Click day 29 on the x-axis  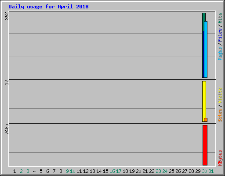coord(198,171)
